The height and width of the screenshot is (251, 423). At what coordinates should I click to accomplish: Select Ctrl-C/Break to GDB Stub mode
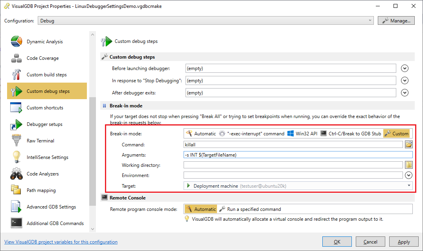coord(351,134)
